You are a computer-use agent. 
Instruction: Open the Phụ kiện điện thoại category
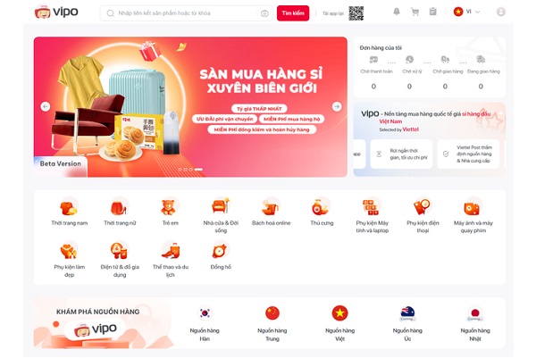click(423, 207)
